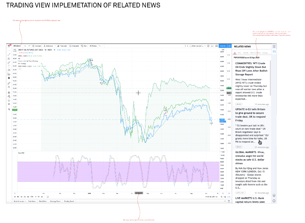Open the chart style candles icon

tap(29, 46)
